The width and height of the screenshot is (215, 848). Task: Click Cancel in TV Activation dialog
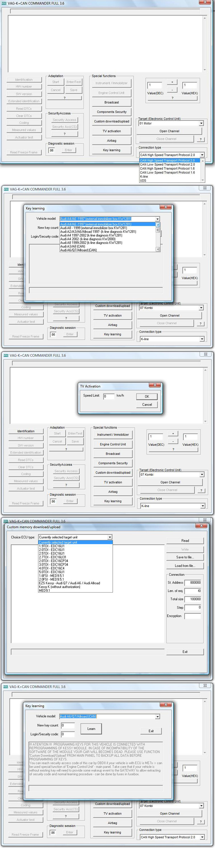[x=147, y=405]
